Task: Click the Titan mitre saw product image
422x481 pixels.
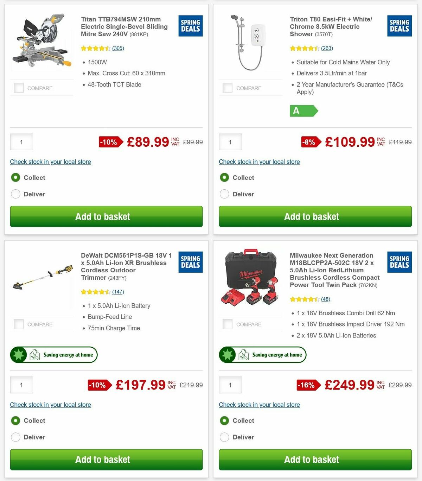Action: [41, 40]
